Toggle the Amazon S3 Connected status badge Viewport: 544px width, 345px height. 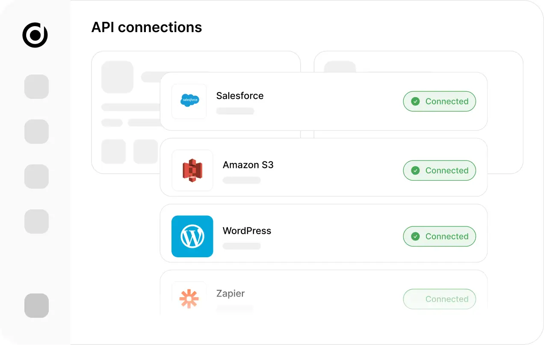click(x=439, y=170)
